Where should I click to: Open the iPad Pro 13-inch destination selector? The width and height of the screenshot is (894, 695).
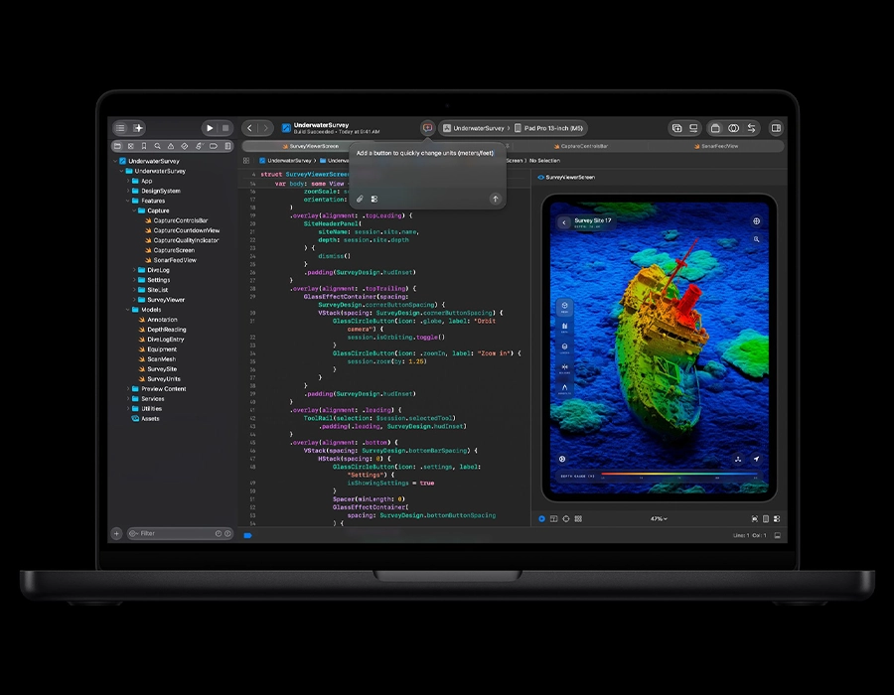tap(548, 128)
